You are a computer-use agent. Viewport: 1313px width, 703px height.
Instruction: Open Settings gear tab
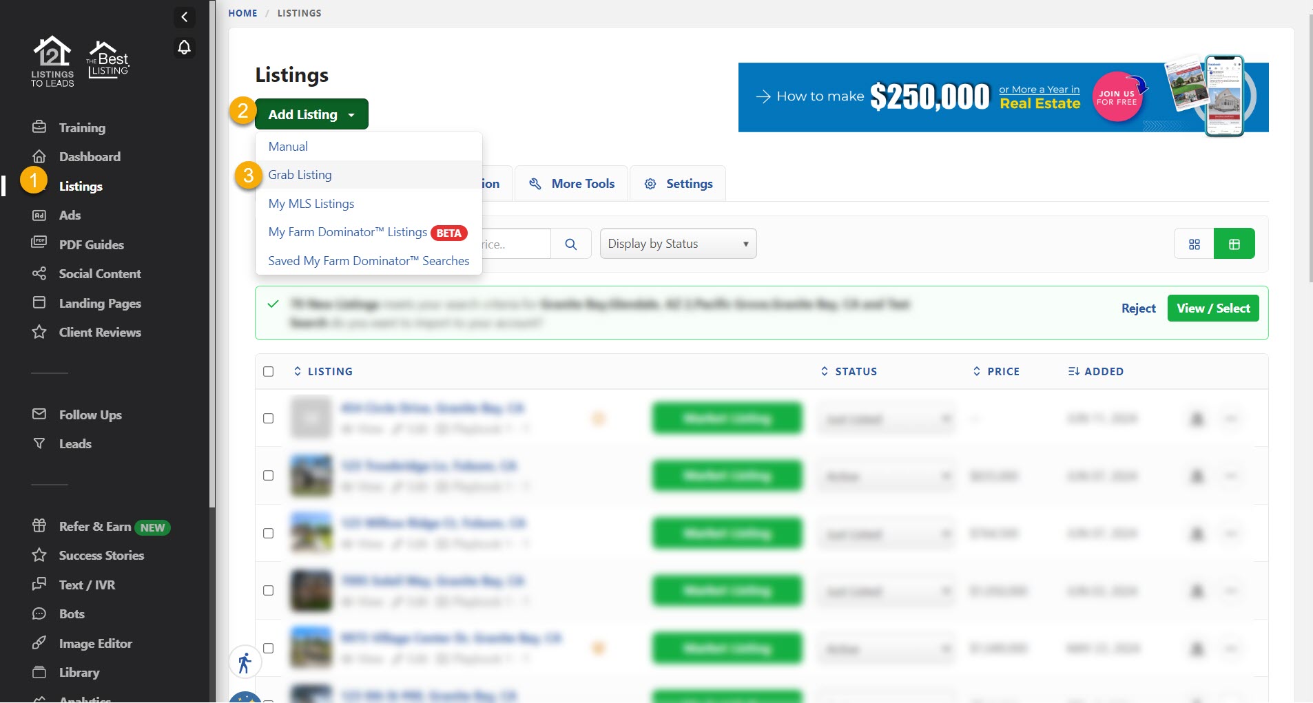tap(678, 184)
